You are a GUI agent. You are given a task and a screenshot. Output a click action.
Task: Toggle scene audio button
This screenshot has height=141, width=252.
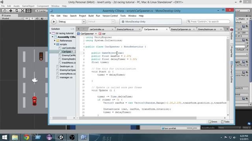pos(37,18)
